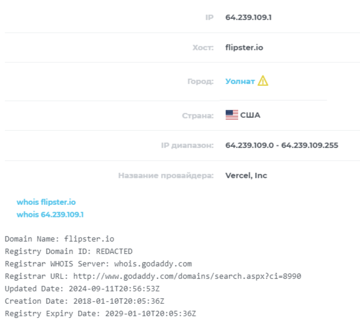The image size is (360, 321).
Task: Click the yellow warning triangle icon
Action: (263, 81)
